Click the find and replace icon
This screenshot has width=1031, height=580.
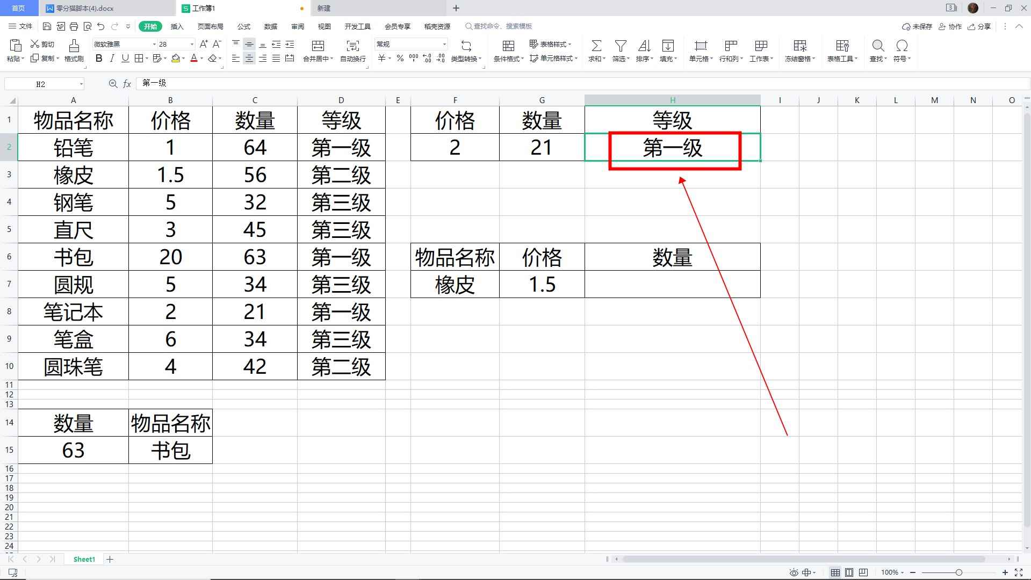[x=877, y=51]
